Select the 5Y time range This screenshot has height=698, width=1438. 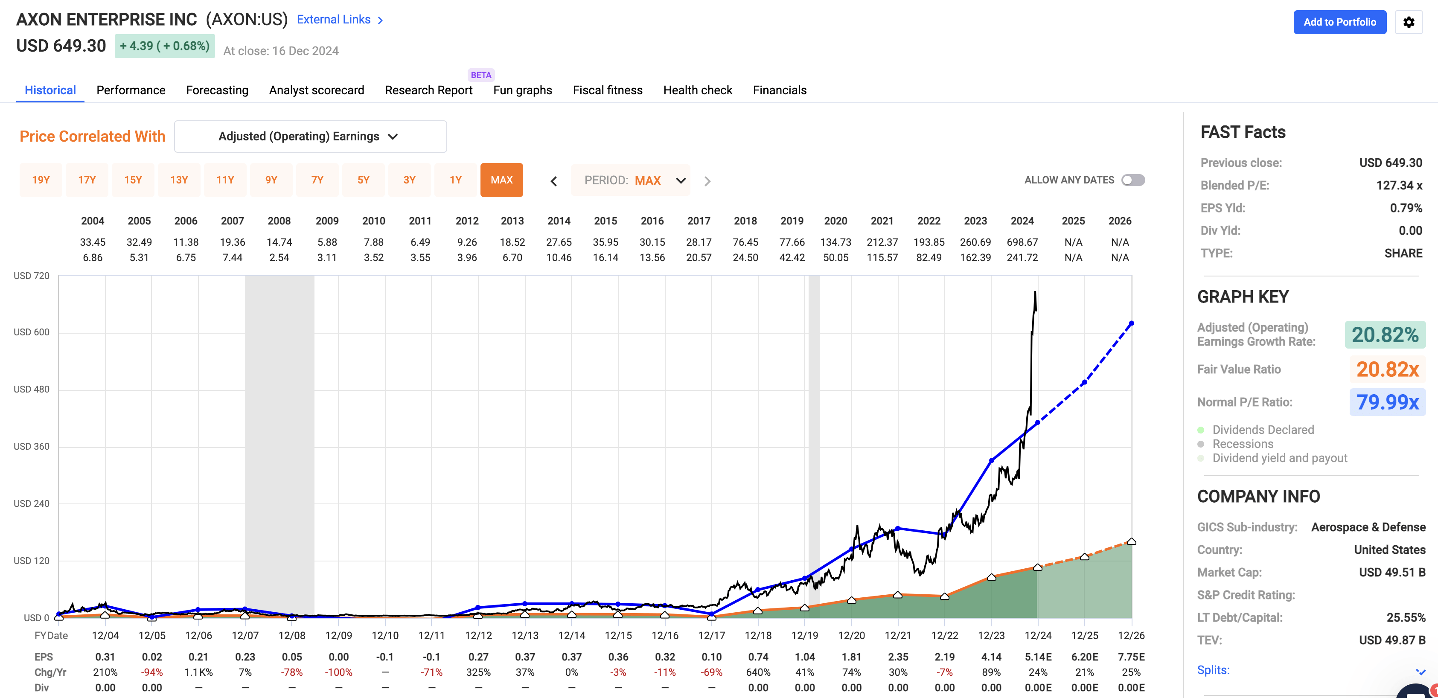click(x=364, y=180)
